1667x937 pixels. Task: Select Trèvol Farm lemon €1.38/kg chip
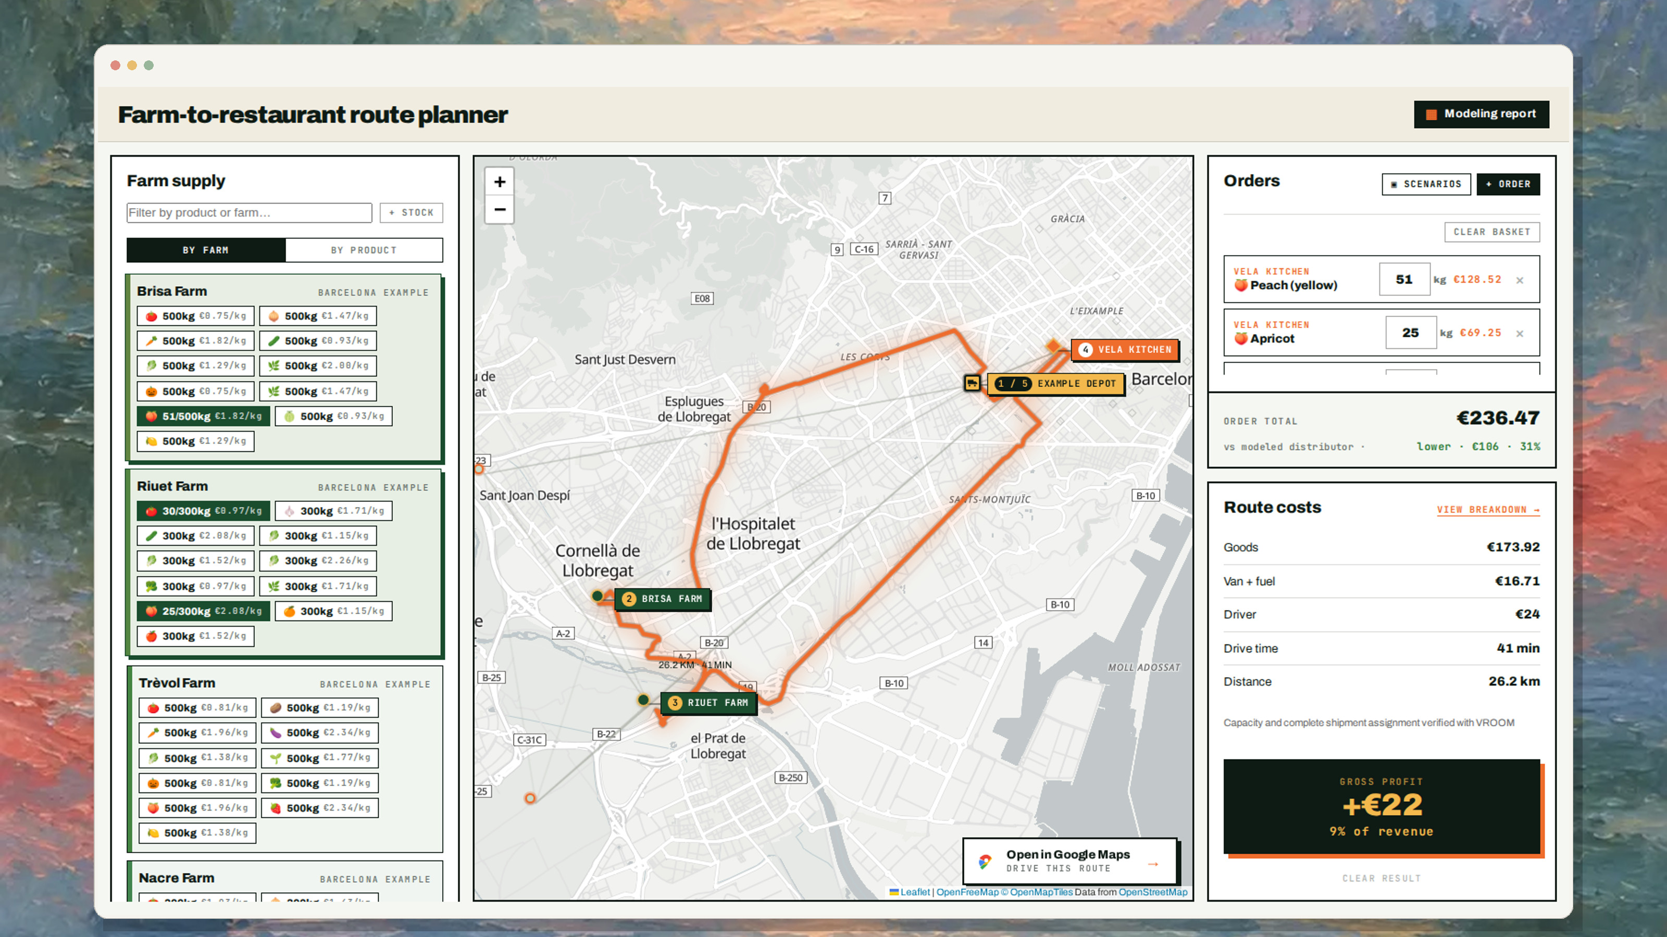click(197, 833)
